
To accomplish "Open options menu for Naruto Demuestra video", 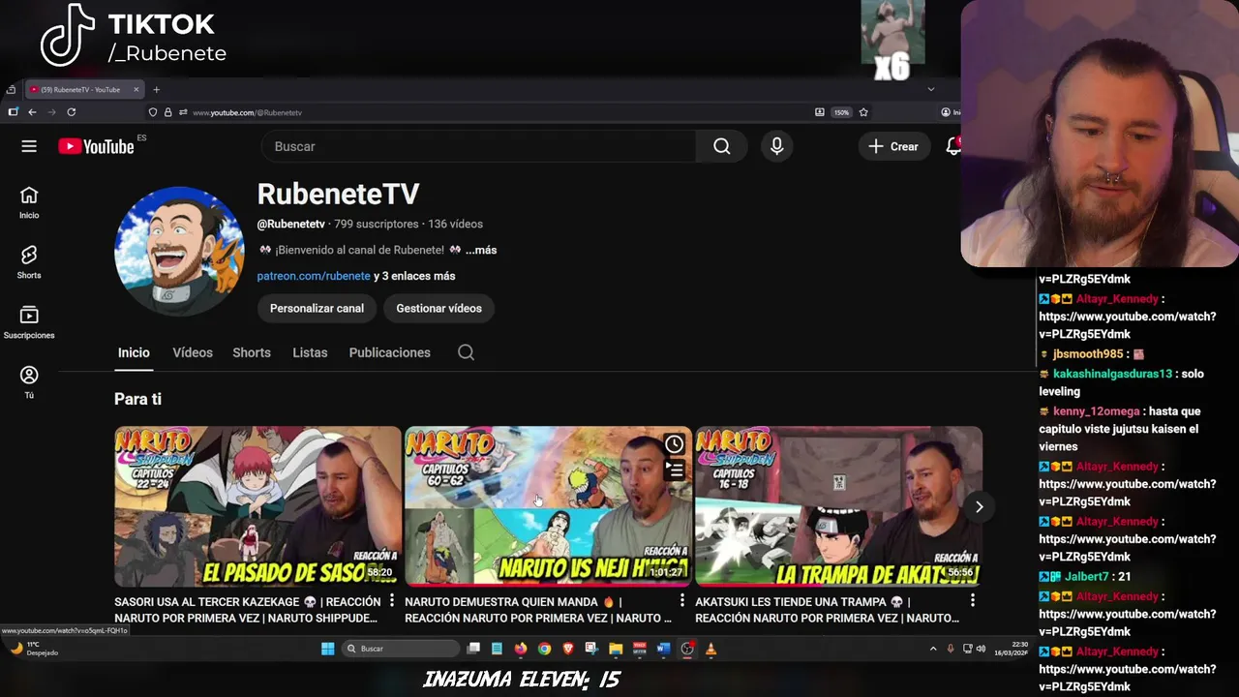I will (x=682, y=601).
